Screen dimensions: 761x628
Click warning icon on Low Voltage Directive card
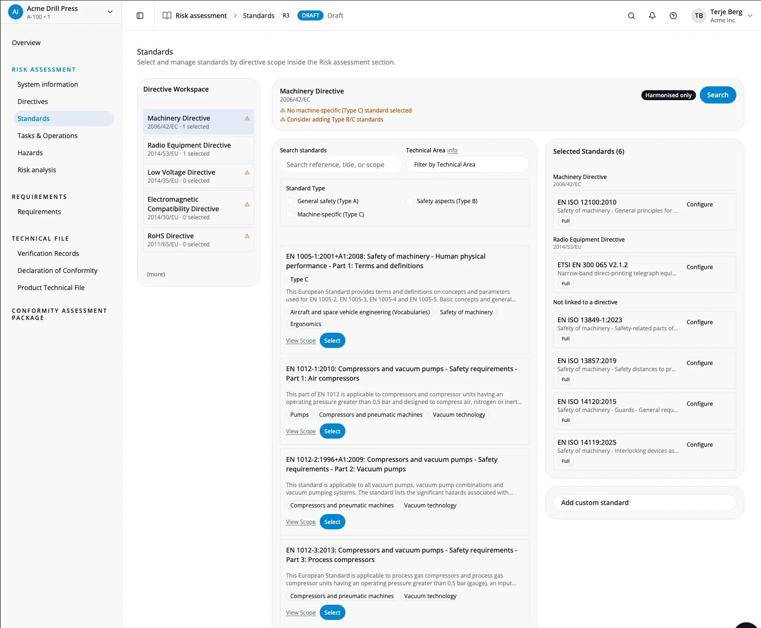pos(247,172)
